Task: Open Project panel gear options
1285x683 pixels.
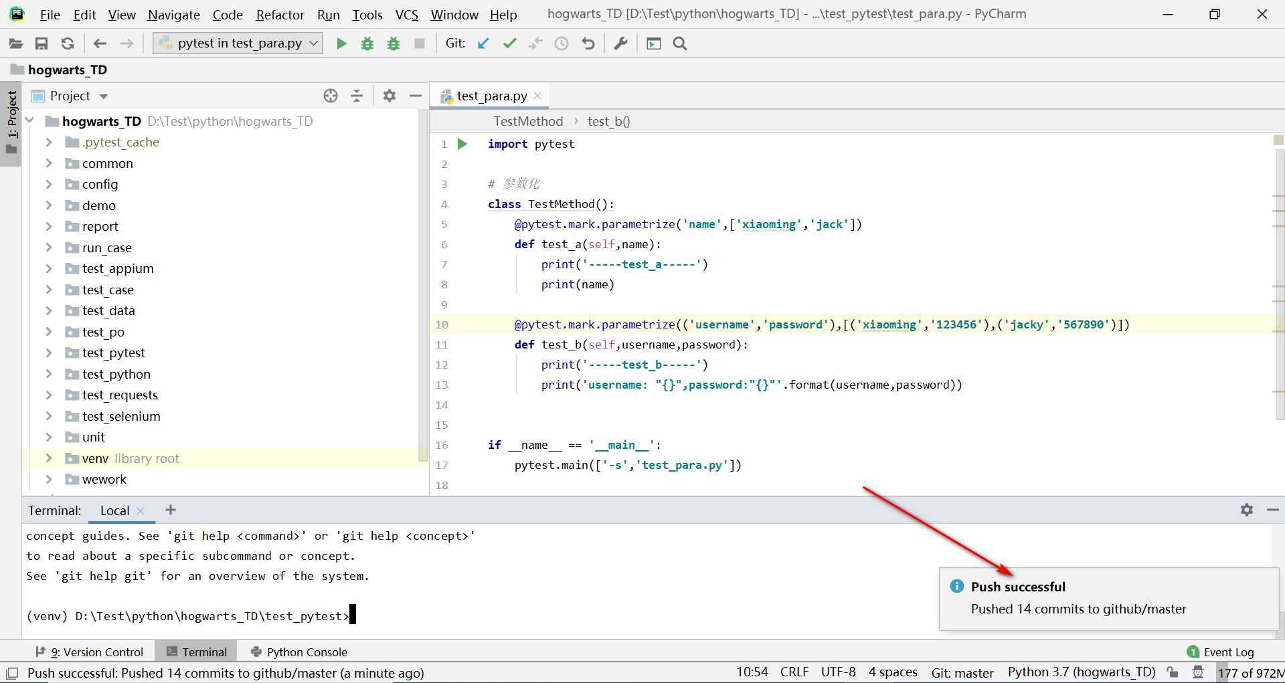Action: tap(390, 96)
